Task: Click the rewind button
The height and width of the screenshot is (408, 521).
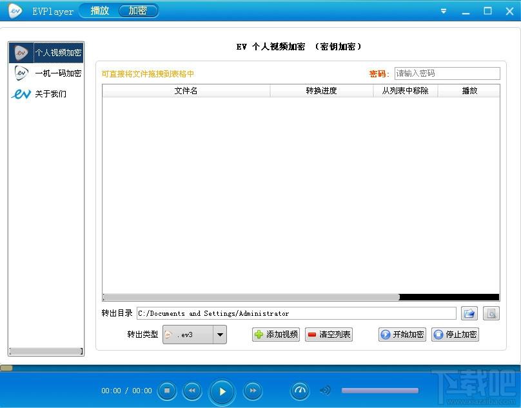Action: pos(192,391)
